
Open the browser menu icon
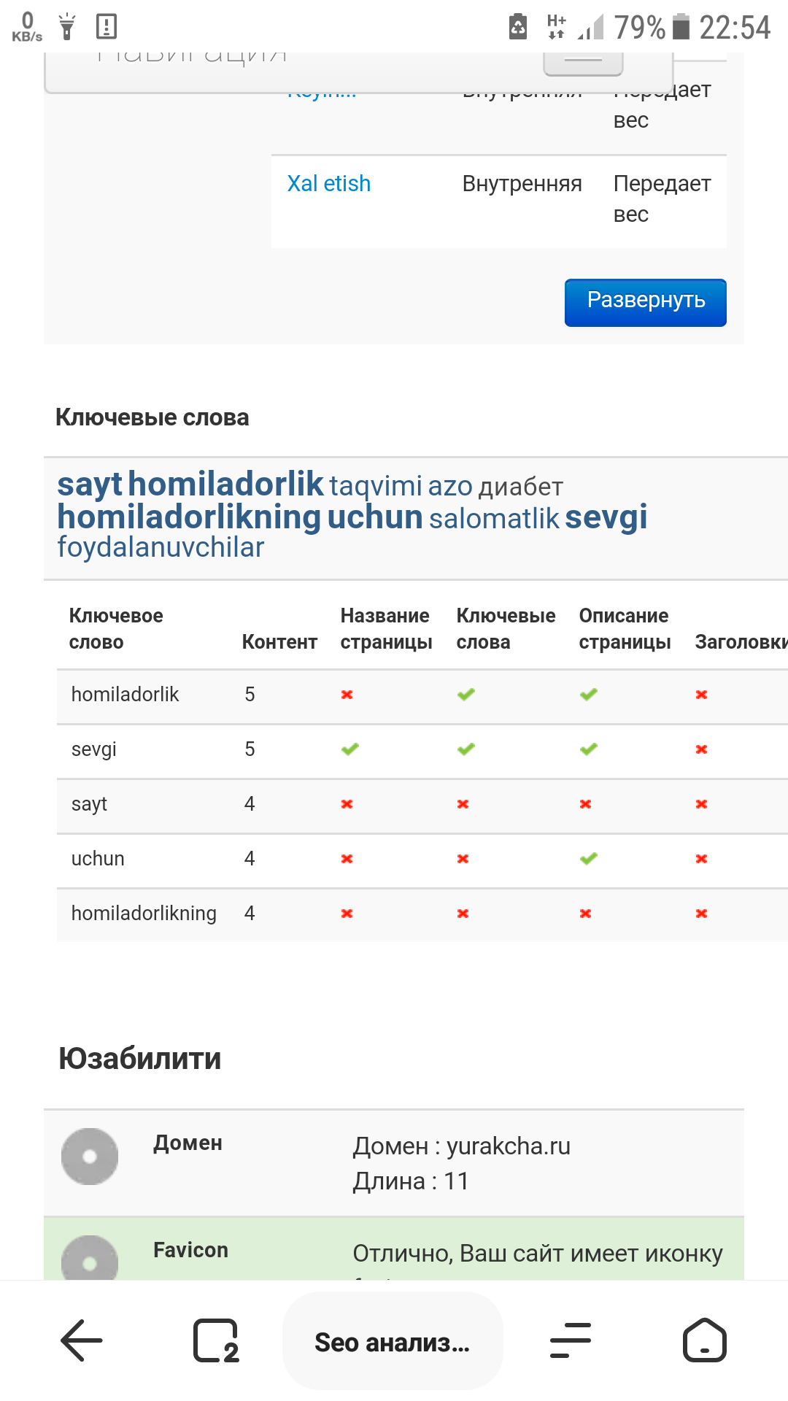click(x=570, y=1340)
